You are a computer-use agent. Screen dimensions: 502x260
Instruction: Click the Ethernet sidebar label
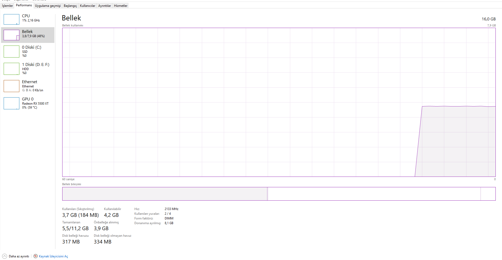pos(30,82)
